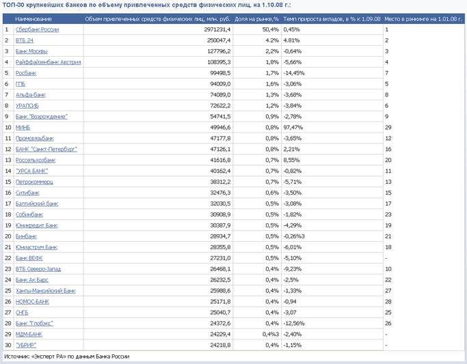Open the Промсвязьбанк link
Viewport: 467px width, 364px height.
(x=35, y=138)
